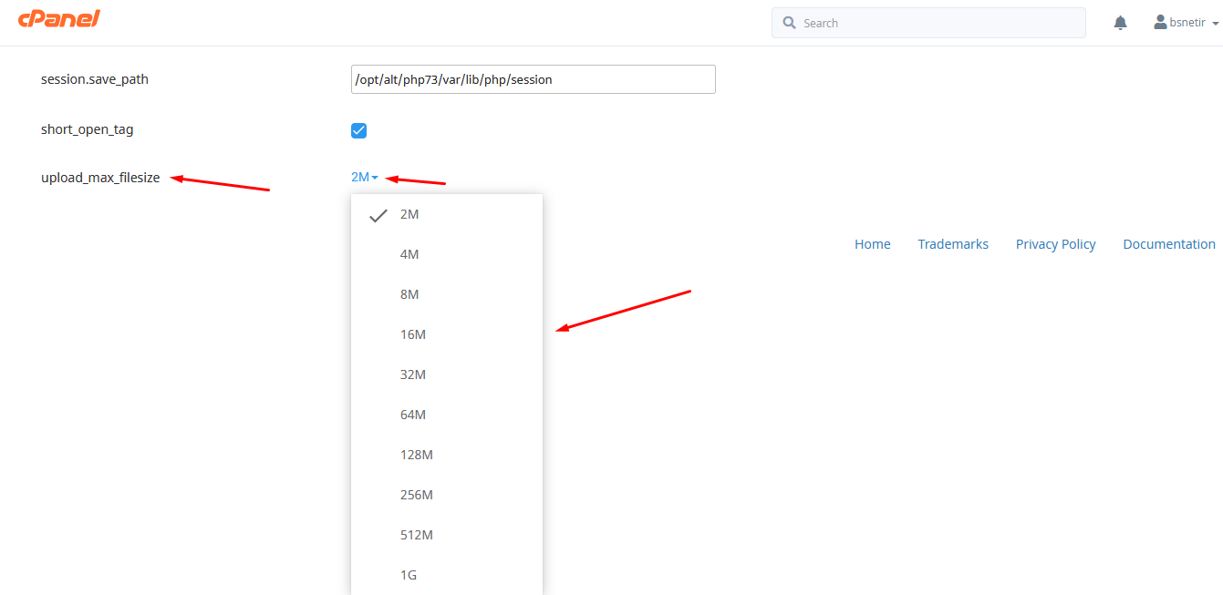Open the bsnetir user menu

(x=1187, y=23)
